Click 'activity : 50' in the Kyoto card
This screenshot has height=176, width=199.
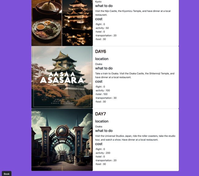[x=102, y=28]
